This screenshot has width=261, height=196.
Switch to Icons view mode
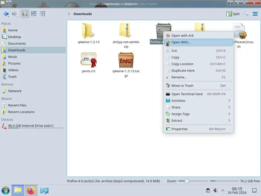point(25,14)
